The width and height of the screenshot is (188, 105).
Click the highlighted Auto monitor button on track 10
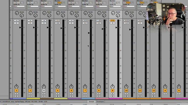128,3
